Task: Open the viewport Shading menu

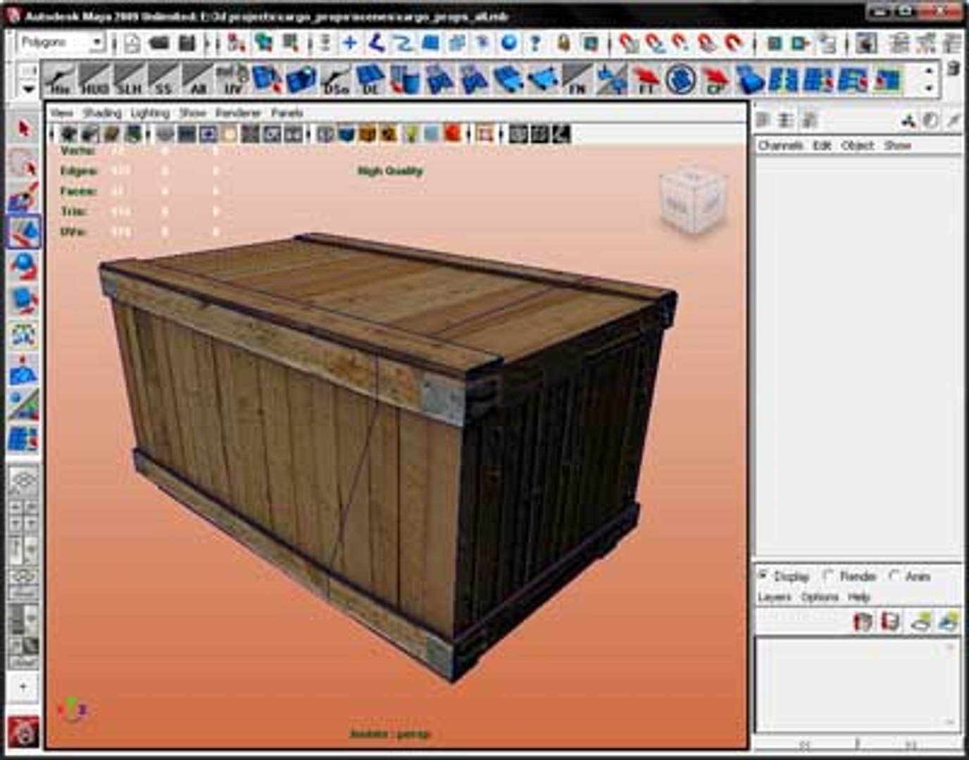Action: pyautogui.click(x=102, y=113)
